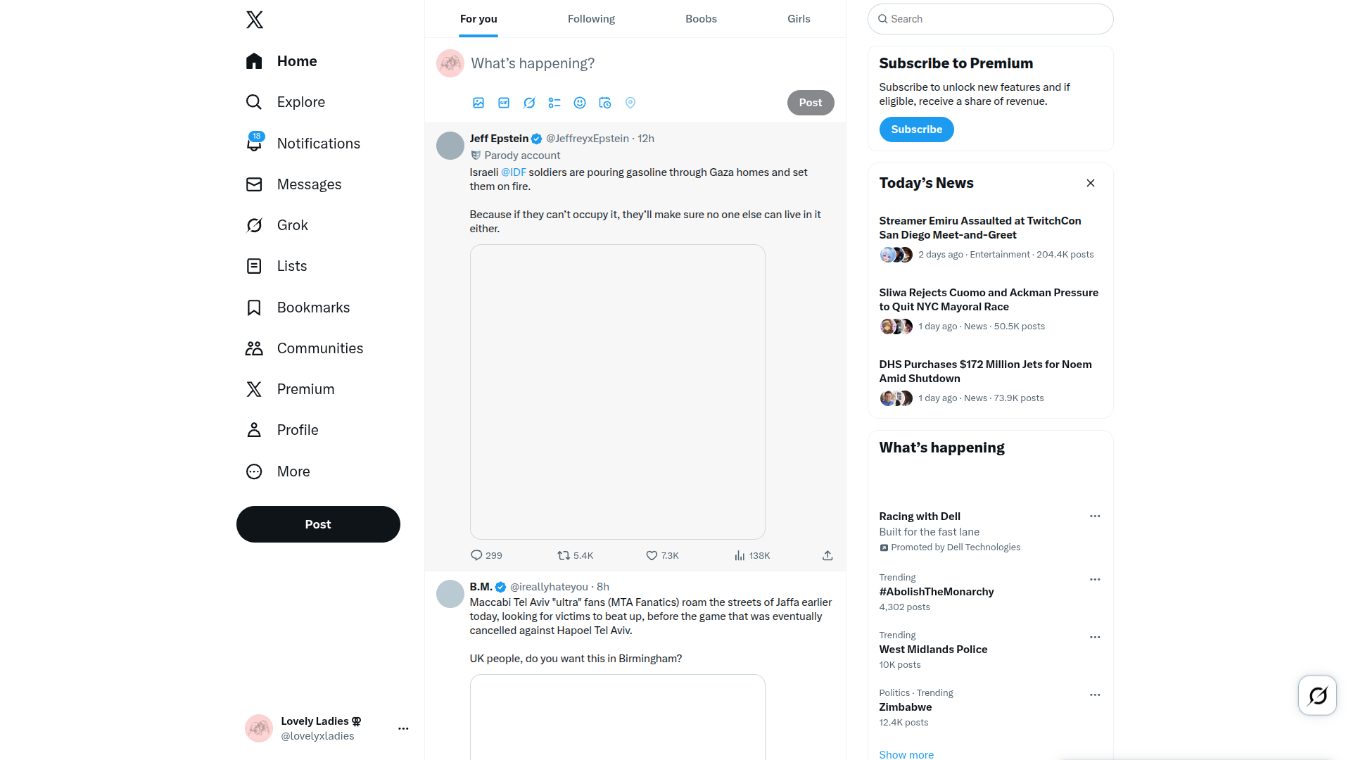Click the Search input field
1351x760 pixels.
tap(990, 19)
